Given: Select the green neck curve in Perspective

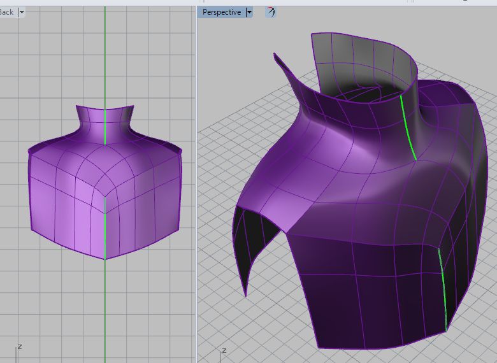Looking at the screenshot, I should (408, 127).
